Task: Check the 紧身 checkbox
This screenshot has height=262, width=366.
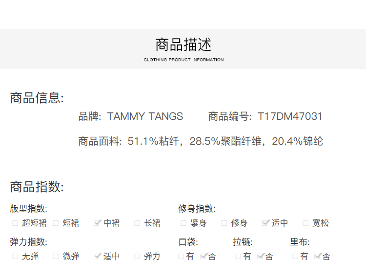Action: pos(183,223)
